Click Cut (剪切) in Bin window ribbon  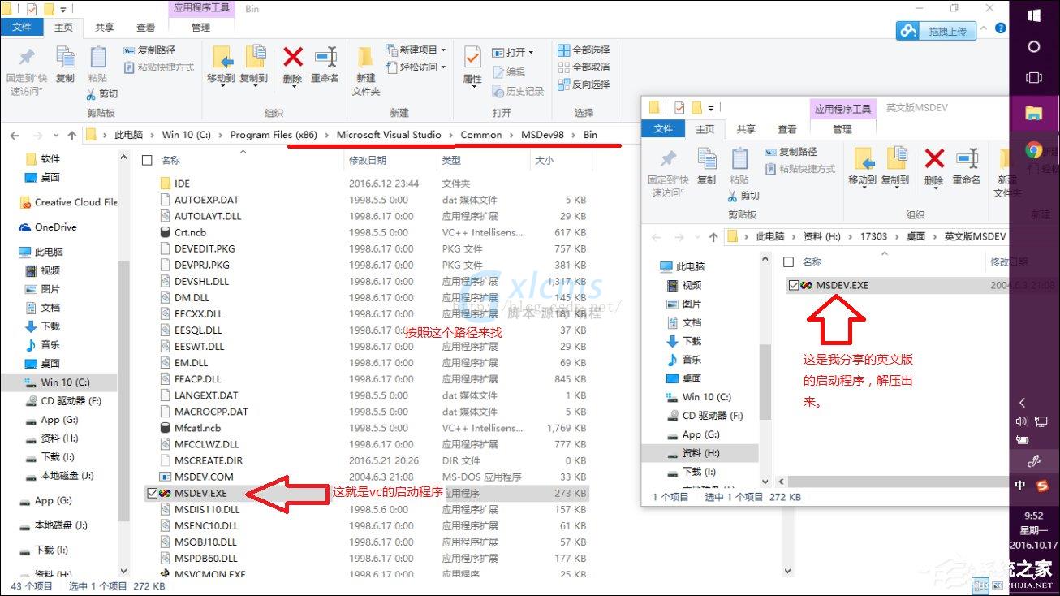102,94
